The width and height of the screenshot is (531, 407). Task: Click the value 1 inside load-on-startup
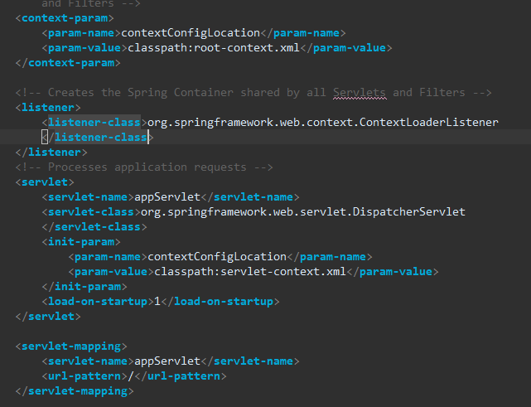click(157, 301)
